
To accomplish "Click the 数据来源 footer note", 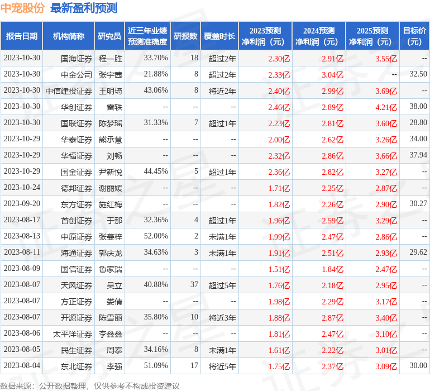I will [x=90, y=386].
